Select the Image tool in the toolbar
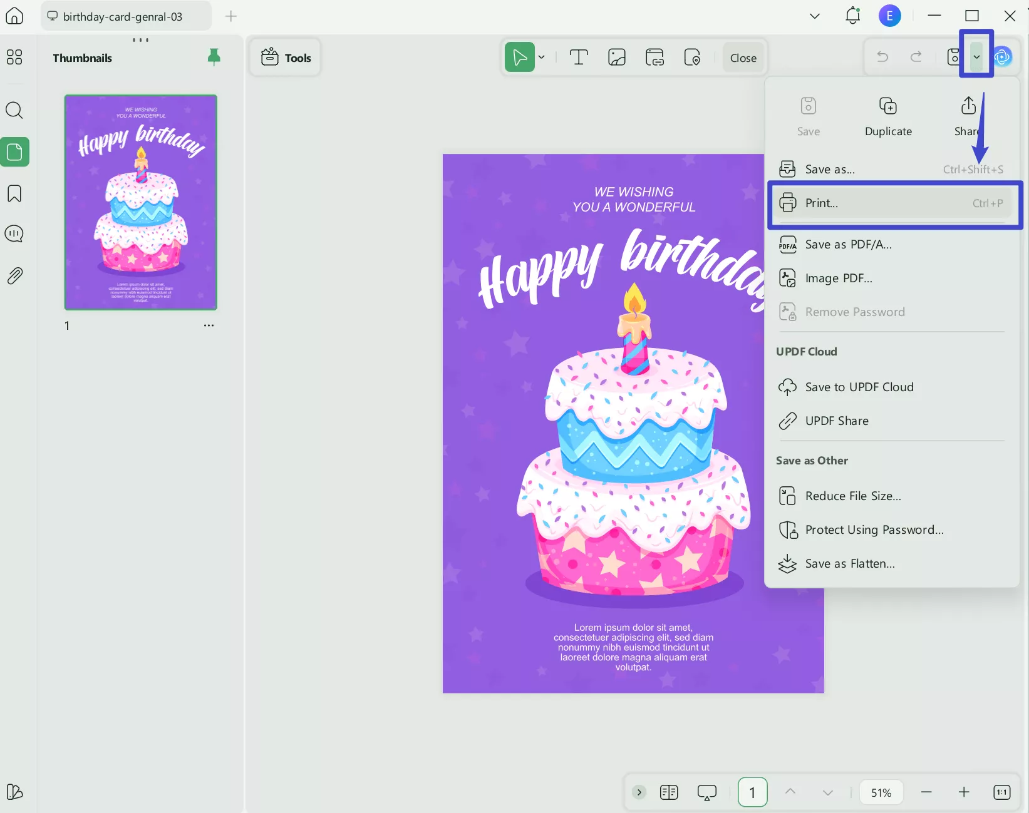The height and width of the screenshot is (813, 1029). pos(616,57)
